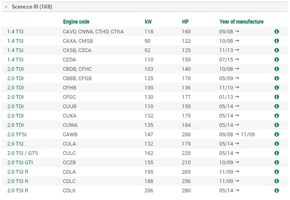Open info icon for CAWB row
The height and width of the screenshot is (200, 290).
tap(276, 135)
